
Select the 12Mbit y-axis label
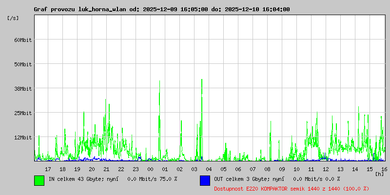click(x=23, y=137)
